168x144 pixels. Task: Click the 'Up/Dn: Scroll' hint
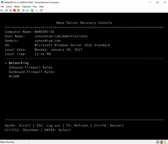coord(18,126)
